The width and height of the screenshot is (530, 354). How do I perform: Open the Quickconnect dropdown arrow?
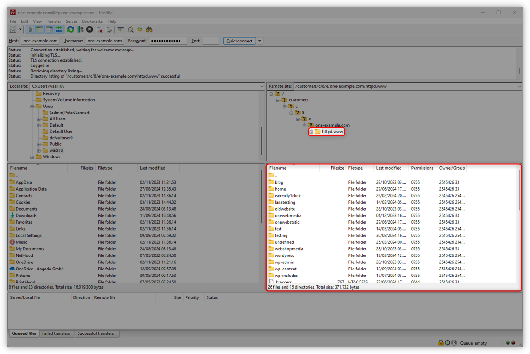tap(260, 41)
